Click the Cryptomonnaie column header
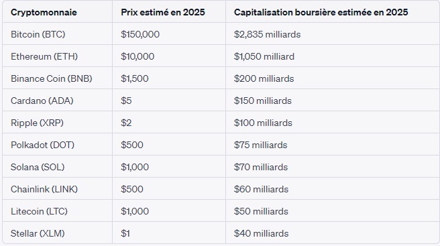 click(x=44, y=12)
